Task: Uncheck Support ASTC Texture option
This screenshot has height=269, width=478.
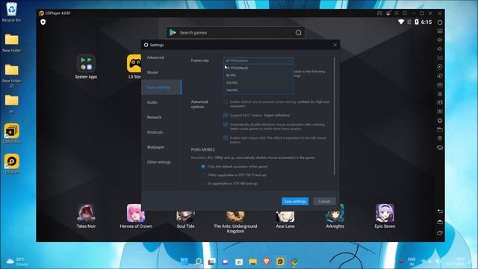Action: coord(226,115)
